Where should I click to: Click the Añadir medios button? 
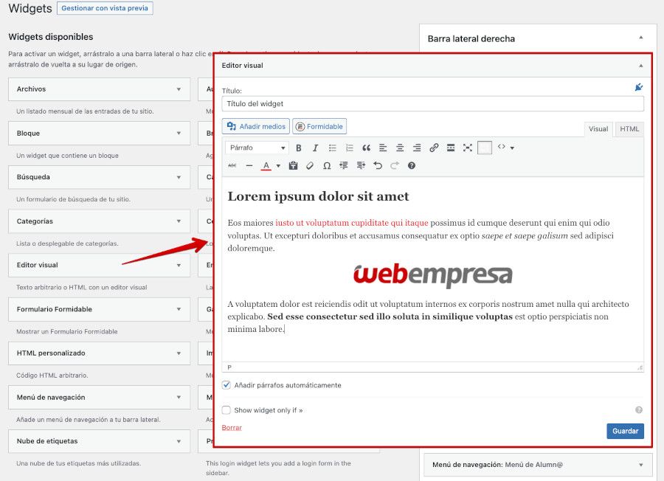pyautogui.click(x=256, y=126)
